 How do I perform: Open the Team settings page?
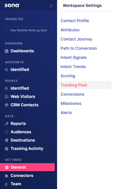coord(16,184)
